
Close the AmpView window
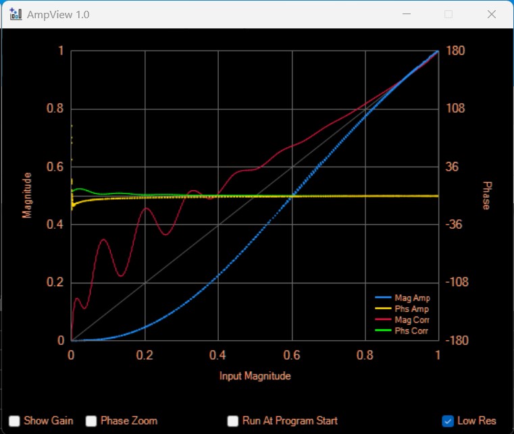click(x=492, y=14)
